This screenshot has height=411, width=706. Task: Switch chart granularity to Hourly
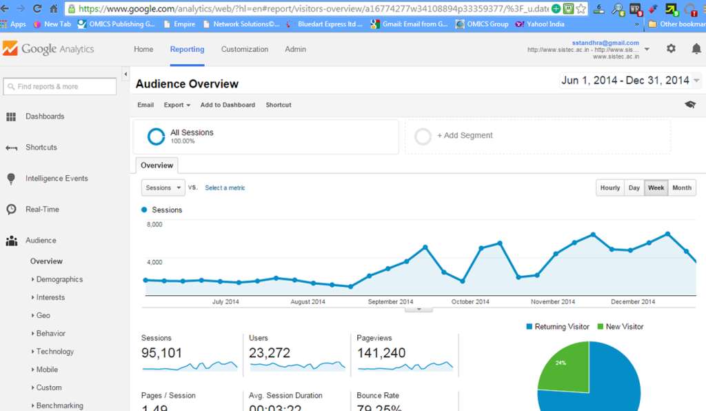(x=609, y=188)
